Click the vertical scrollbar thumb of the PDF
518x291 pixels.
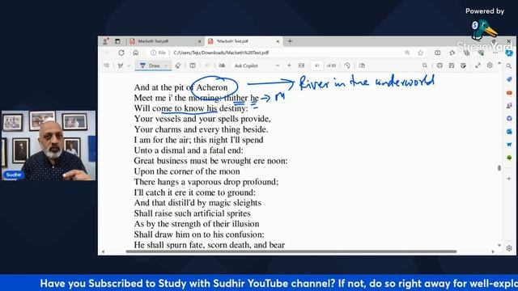(x=499, y=168)
